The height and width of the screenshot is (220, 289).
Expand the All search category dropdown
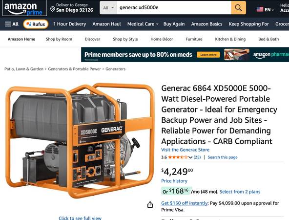click(x=108, y=8)
